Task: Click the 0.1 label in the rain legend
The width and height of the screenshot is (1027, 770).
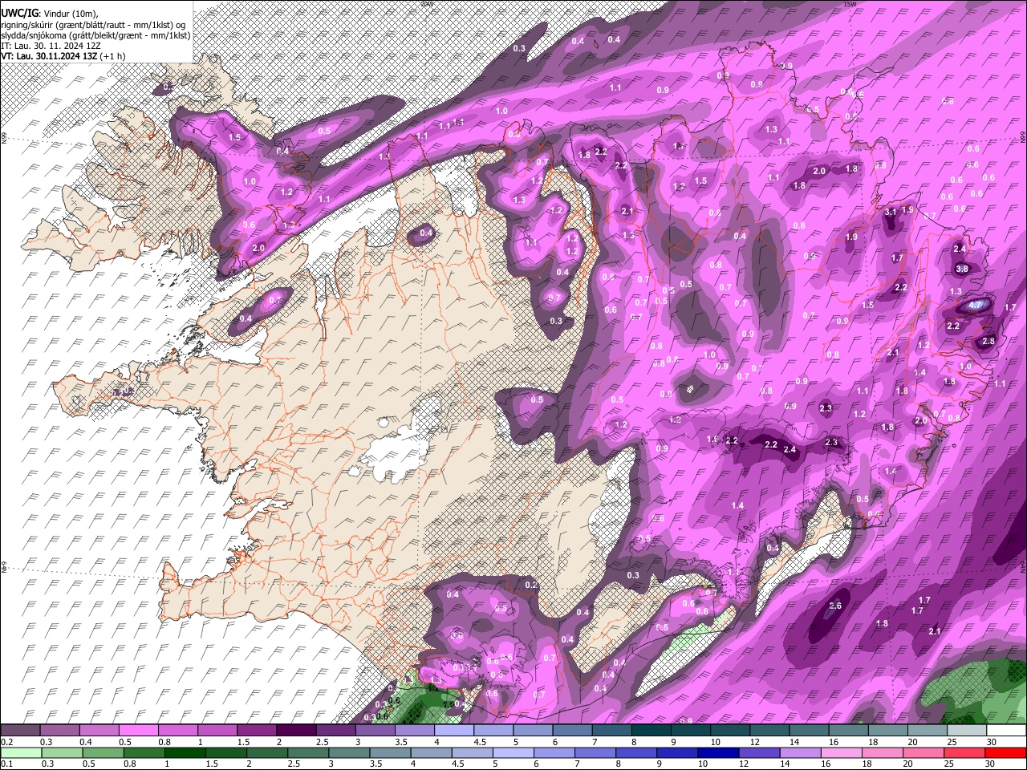Action: (x=6, y=764)
